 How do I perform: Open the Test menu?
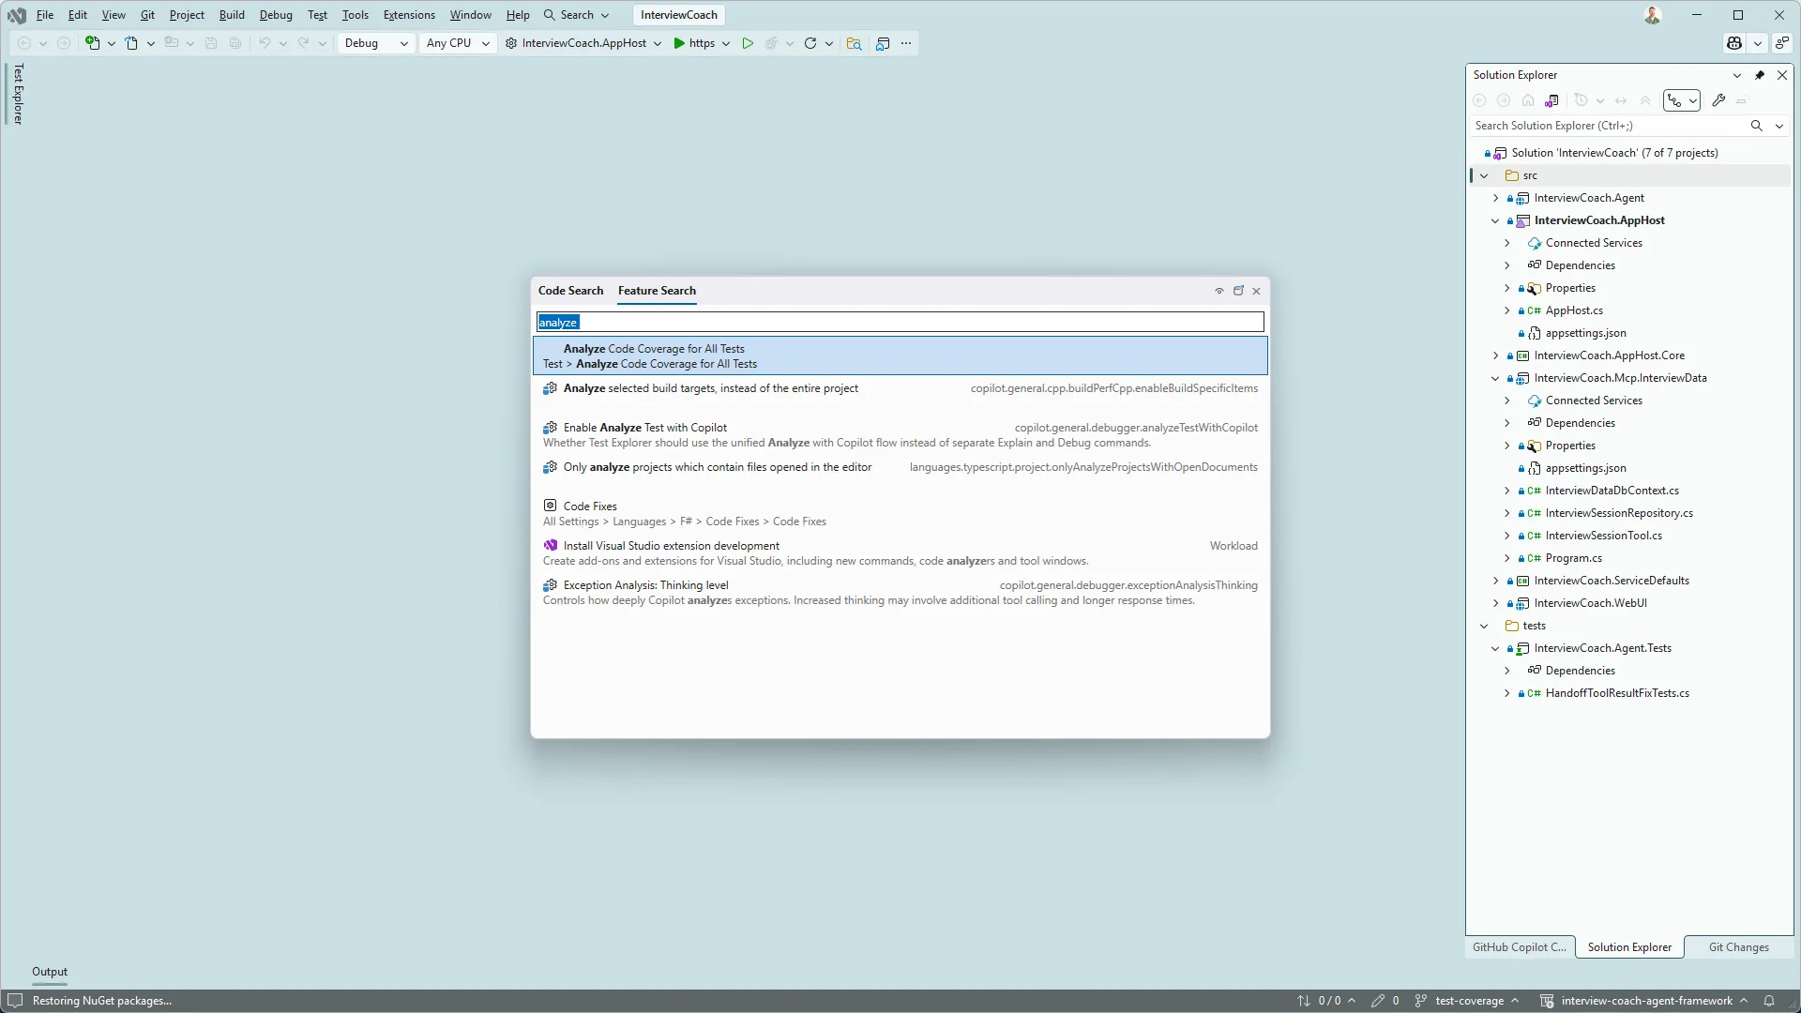(x=318, y=15)
